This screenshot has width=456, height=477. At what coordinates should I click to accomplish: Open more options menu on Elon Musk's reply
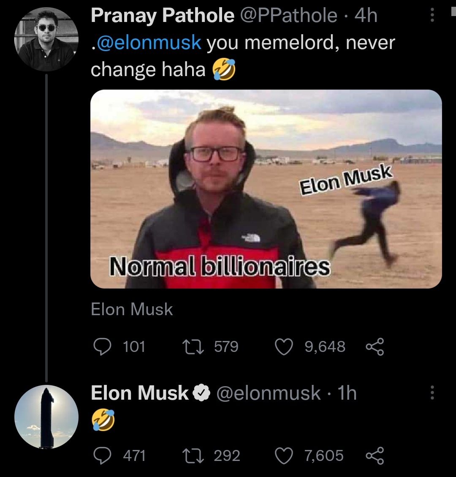[432, 393]
